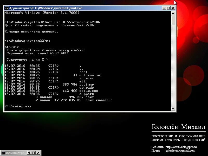This screenshot has height=156, width=208.
Task: Restore the minimized Администратор window
Action: 29,153
